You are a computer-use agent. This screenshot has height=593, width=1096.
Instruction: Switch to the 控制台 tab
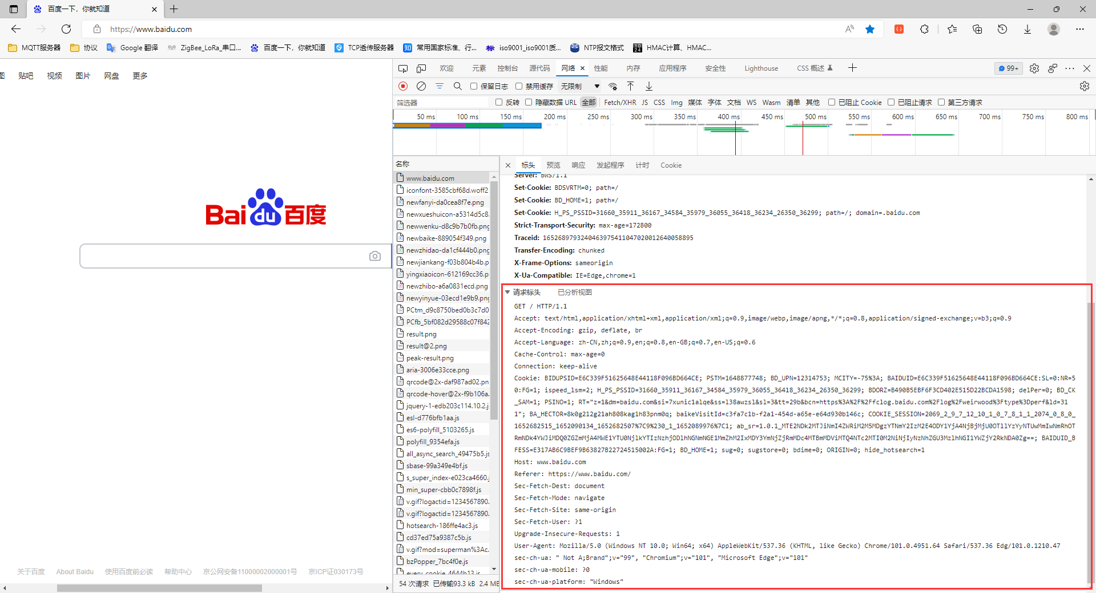click(507, 68)
